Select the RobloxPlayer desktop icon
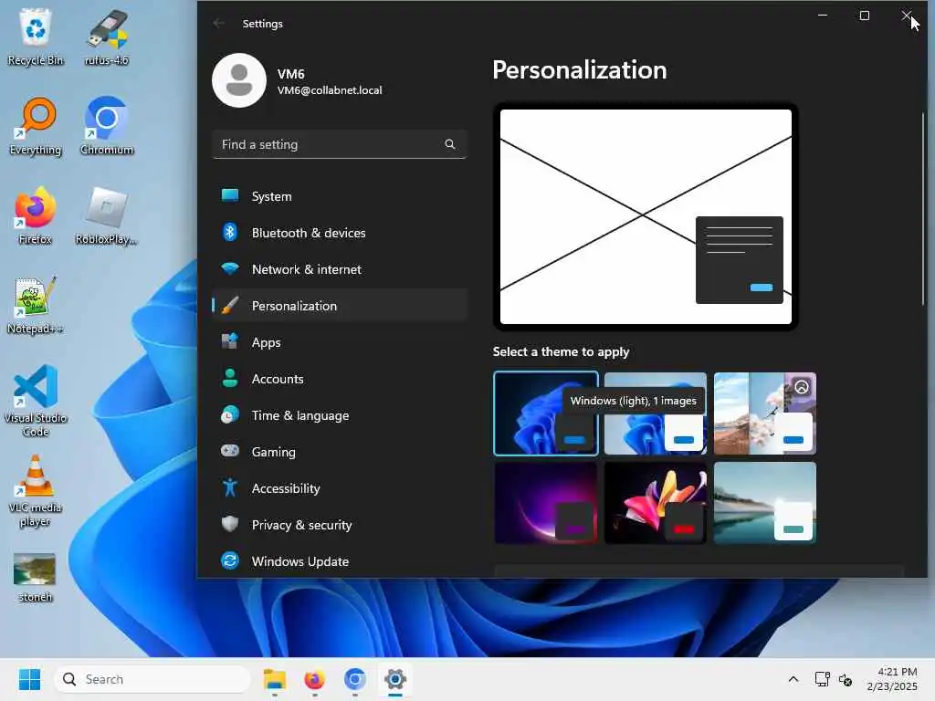Screen dimensions: 935x701 (x=107, y=215)
